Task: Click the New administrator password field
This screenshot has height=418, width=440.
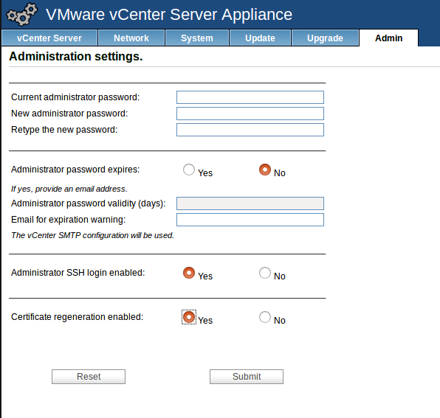Action: [250, 114]
